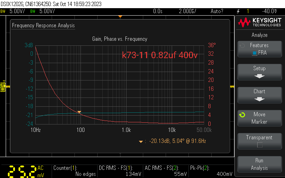Click the yellow channel 1 ground indicator
This screenshot has width=285, height=178.
tap(3, 87)
